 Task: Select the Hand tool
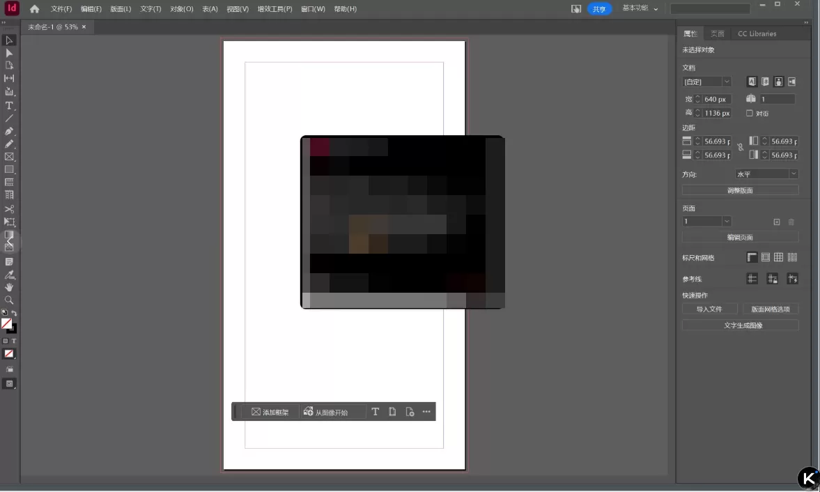click(x=9, y=287)
